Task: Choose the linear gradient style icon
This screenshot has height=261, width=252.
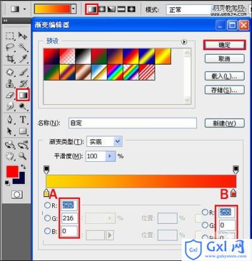Action: click(x=92, y=9)
